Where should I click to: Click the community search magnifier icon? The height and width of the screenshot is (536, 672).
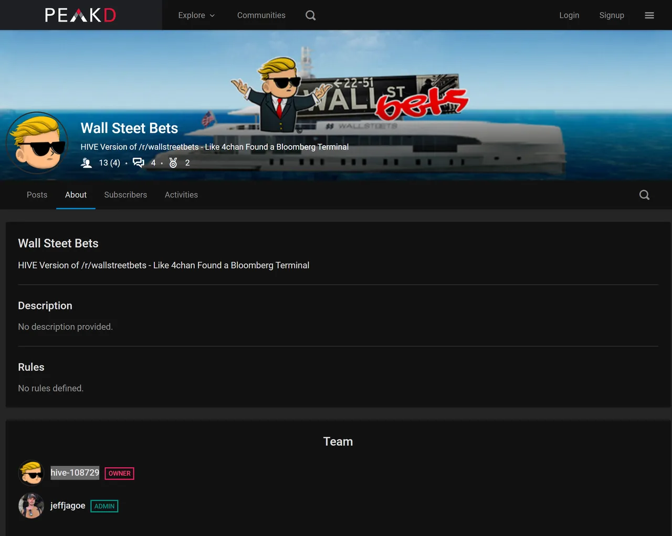pyautogui.click(x=645, y=195)
